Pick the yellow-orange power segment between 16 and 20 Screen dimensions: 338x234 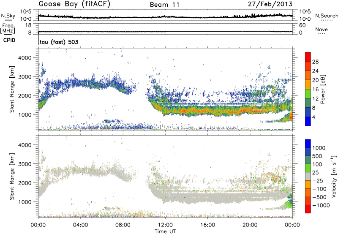(x=308, y=84)
